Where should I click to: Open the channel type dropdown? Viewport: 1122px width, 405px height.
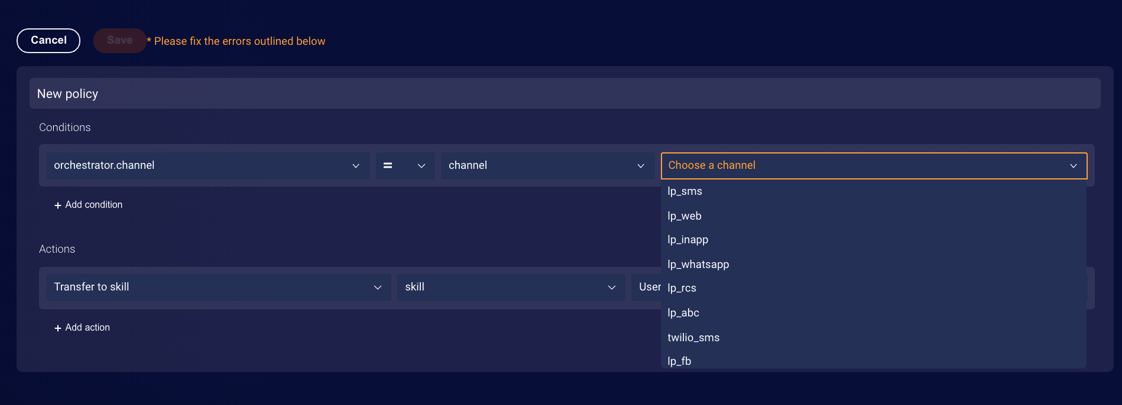(547, 166)
